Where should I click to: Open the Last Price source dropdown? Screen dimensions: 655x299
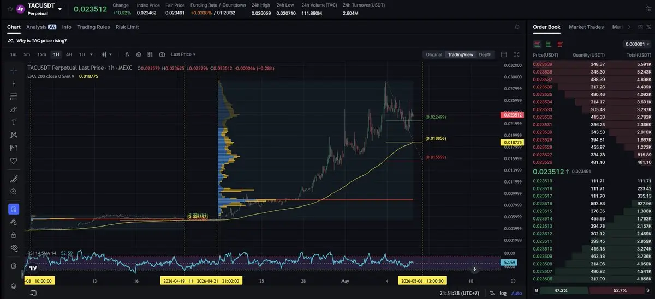pos(183,54)
